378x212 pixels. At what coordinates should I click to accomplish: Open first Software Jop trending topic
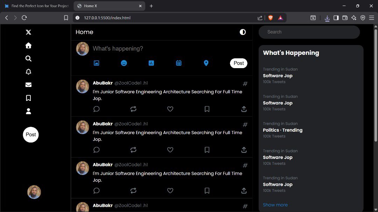[x=278, y=75]
